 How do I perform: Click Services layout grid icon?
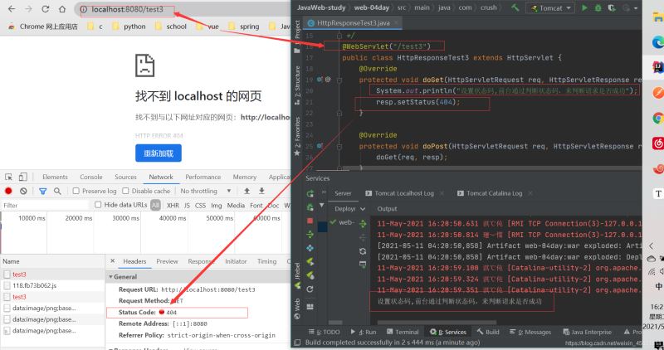310,306
